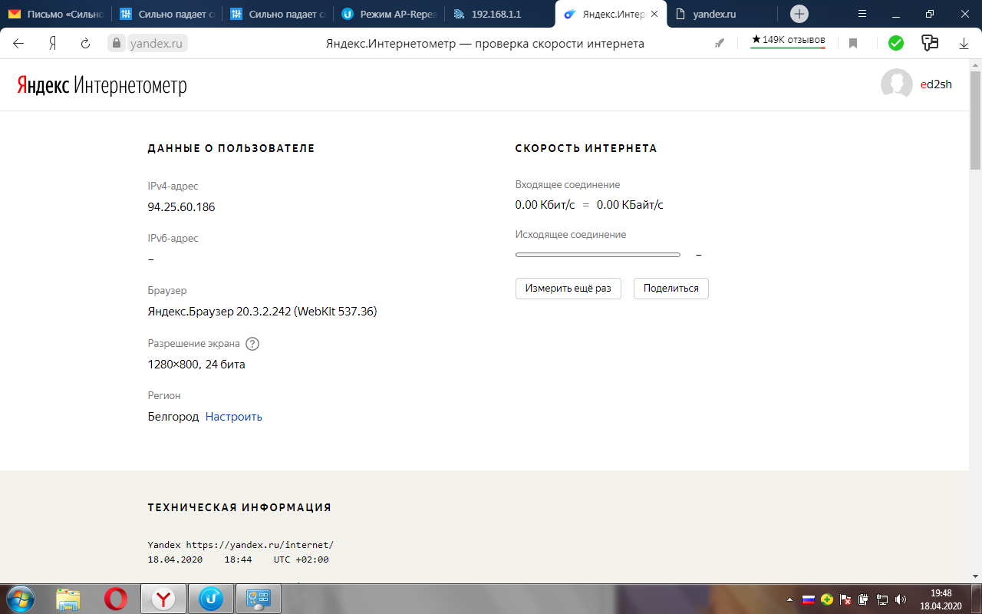This screenshot has height=614, width=982.
Task: Open the control panel taskbar icon
Action: [258, 599]
